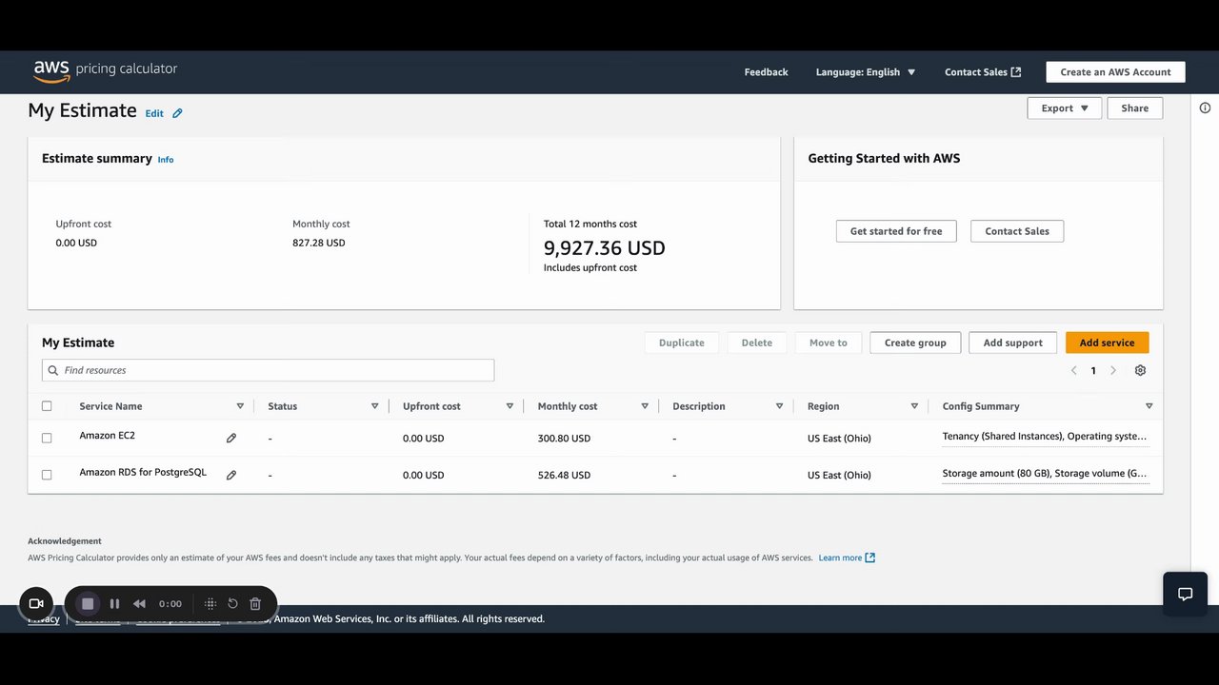The width and height of the screenshot is (1219, 685).
Task: Pause the screen recording
Action: 114,603
